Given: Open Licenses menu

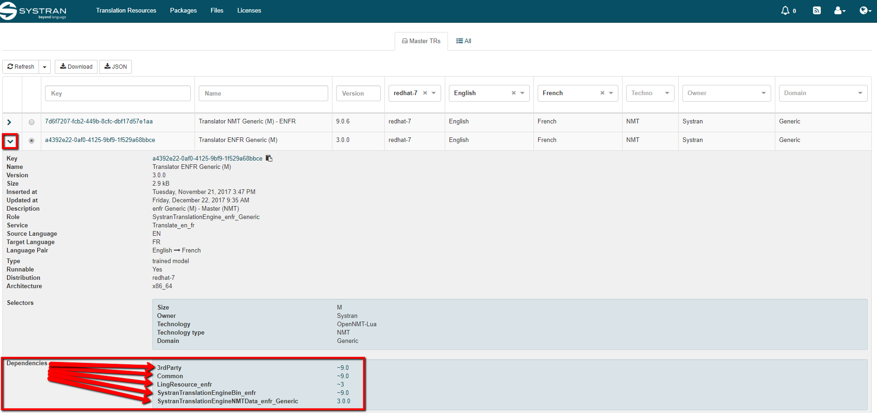Looking at the screenshot, I should coord(249,10).
